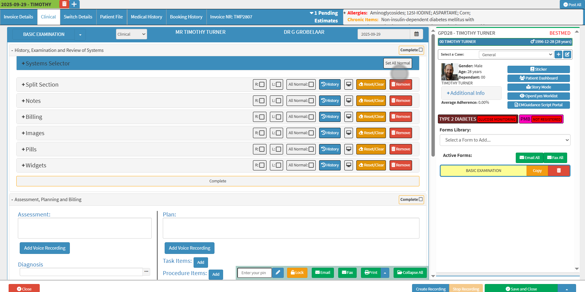This screenshot has height=292, width=585.
Task: Click the pencil icon beside the pin field
Action: click(278, 272)
